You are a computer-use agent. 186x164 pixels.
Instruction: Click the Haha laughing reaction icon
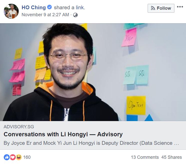pyautogui.click(x=19, y=157)
